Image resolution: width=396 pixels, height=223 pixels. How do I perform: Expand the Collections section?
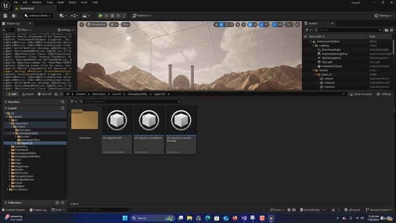click(x=6, y=203)
